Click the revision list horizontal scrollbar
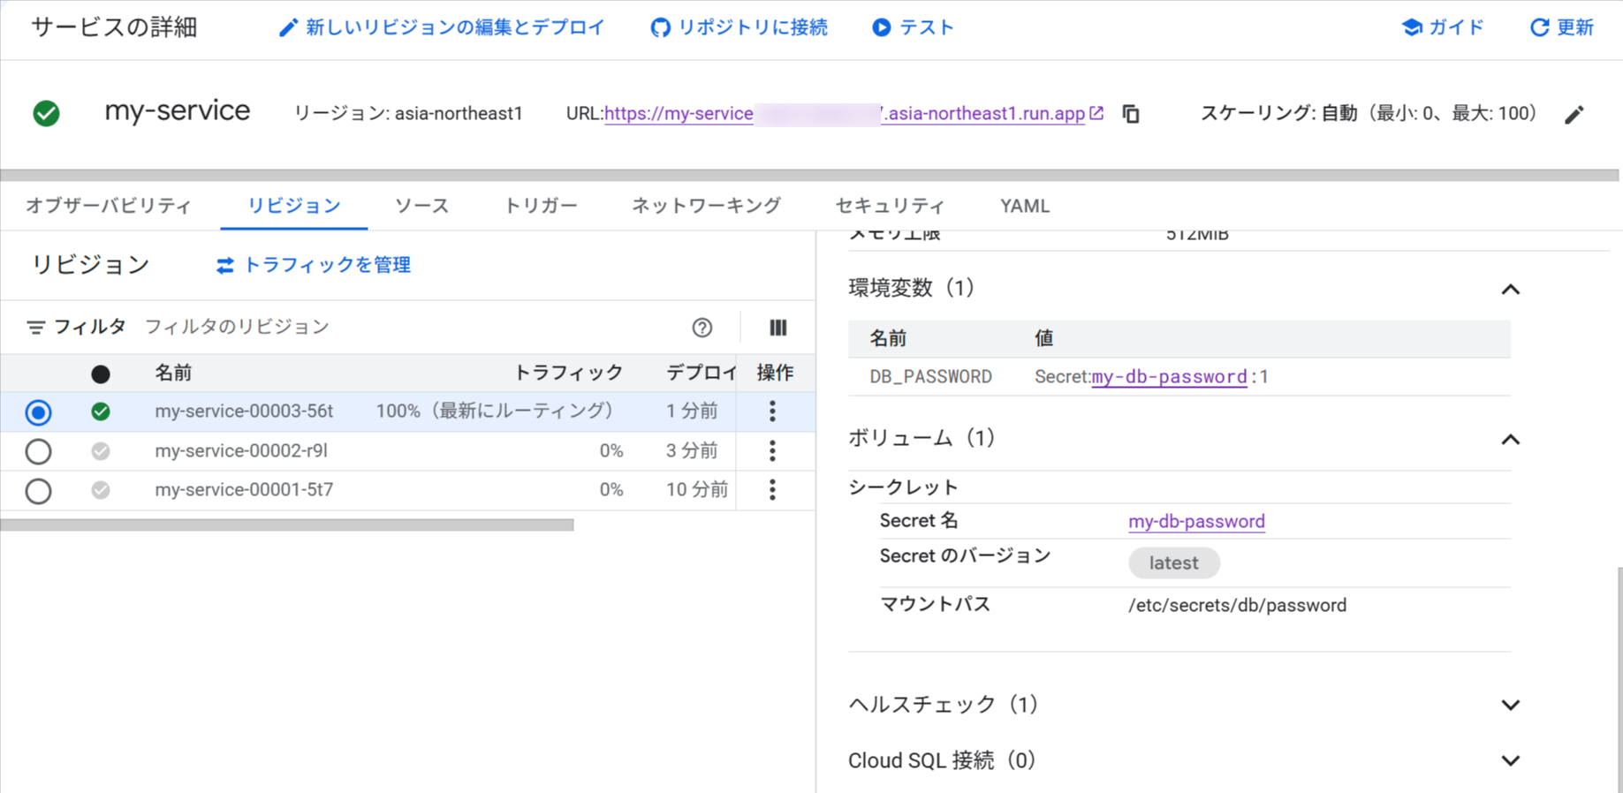The width and height of the screenshot is (1623, 793). pyautogui.click(x=287, y=525)
